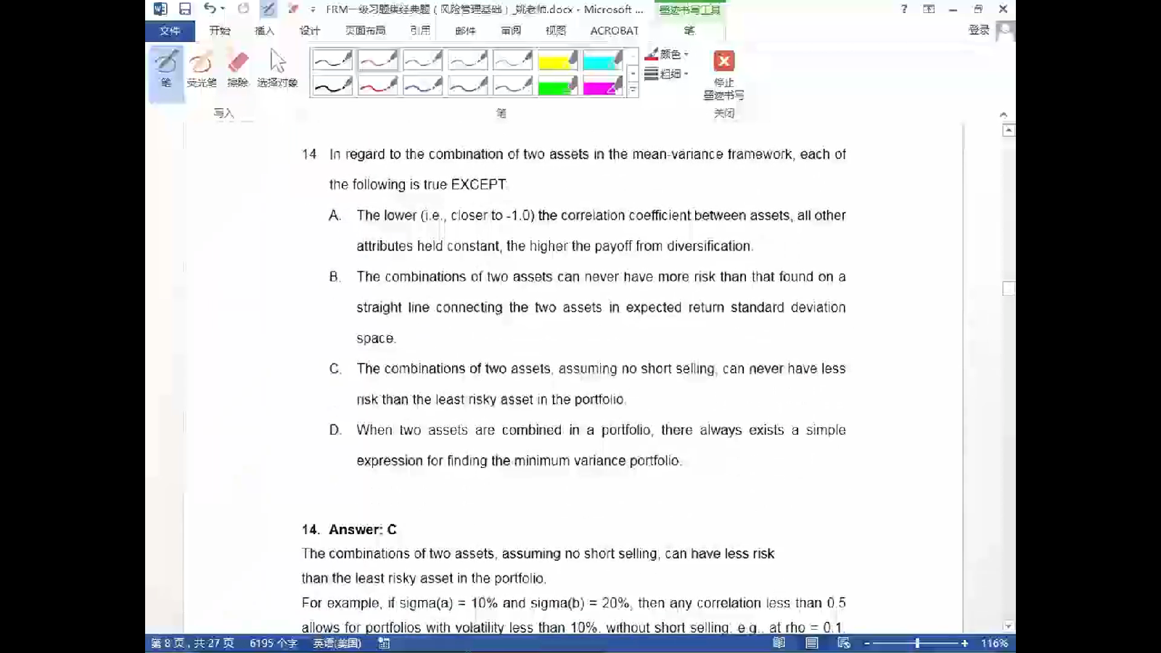Pick the yellow highlighter swatch
Viewport: 1161px width, 653px height.
pyautogui.click(x=558, y=59)
